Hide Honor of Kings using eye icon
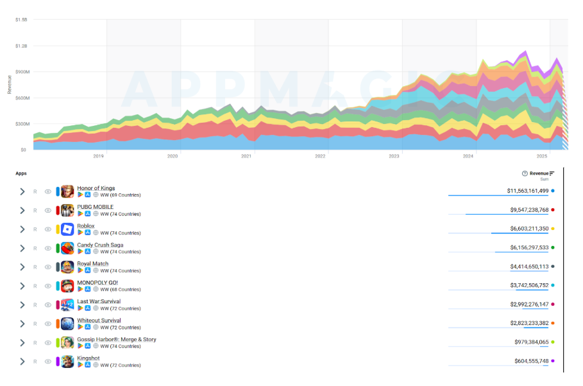The height and width of the screenshot is (386, 583). click(x=47, y=191)
